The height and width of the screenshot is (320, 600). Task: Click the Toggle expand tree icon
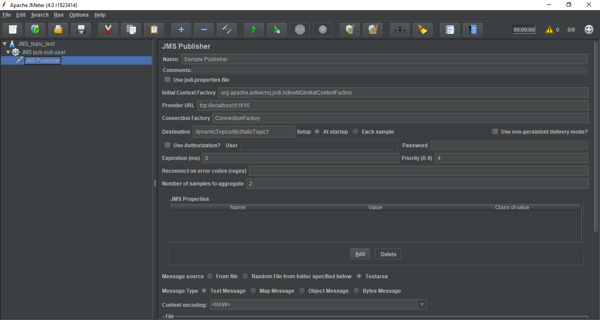227,30
